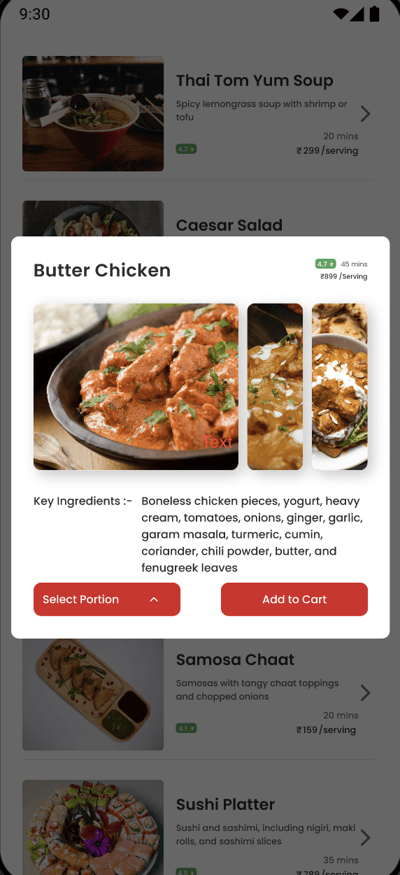Open Sushi Platter details chevron
400x875 pixels.
(365, 838)
